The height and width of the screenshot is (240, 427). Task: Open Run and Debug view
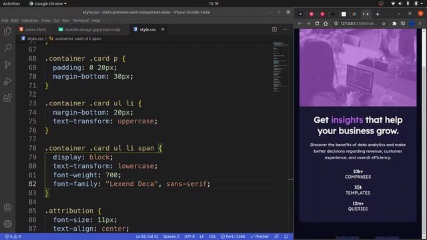tap(7, 81)
